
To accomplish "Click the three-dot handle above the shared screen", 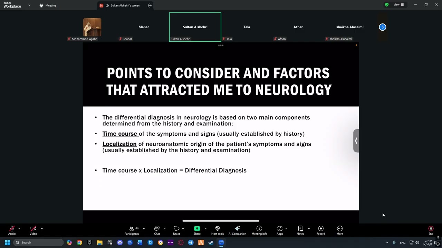I will [221, 45].
